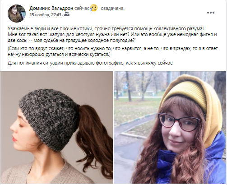Click the paragraph starting with Уважаемые люди
The width and height of the screenshot is (227, 185).
click(112, 34)
